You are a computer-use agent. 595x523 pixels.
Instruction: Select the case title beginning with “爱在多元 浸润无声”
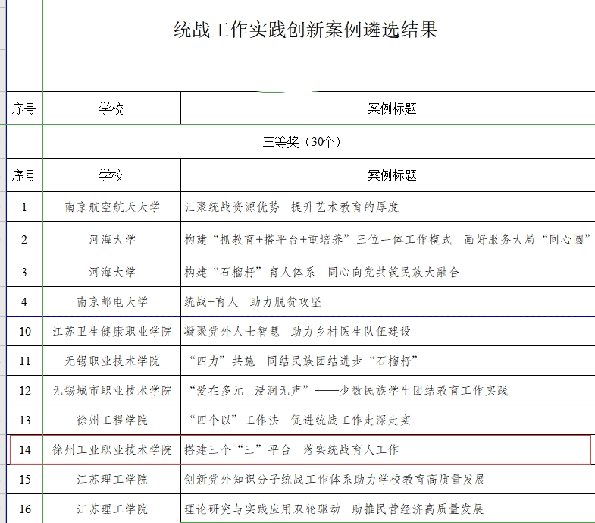pos(346,391)
